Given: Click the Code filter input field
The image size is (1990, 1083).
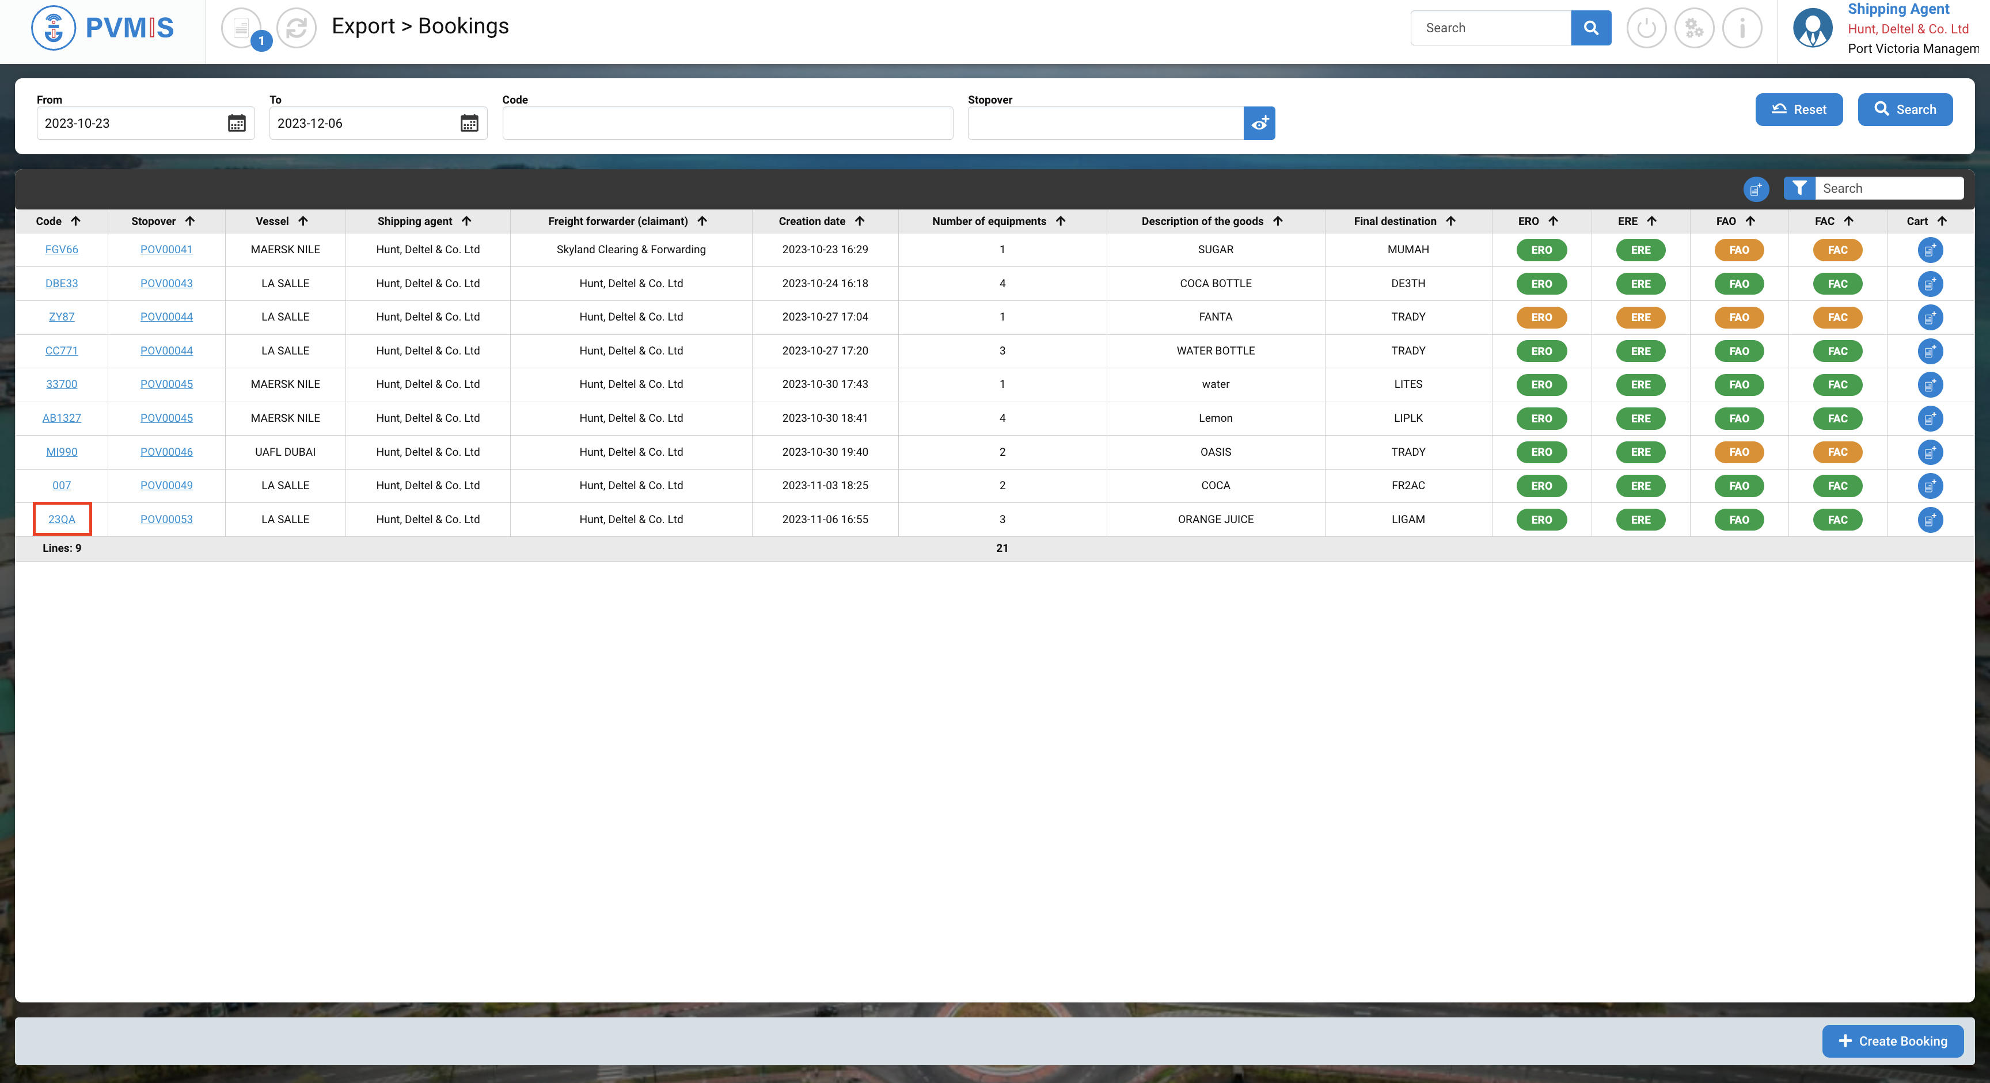Looking at the screenshot, I should point(727,124).
